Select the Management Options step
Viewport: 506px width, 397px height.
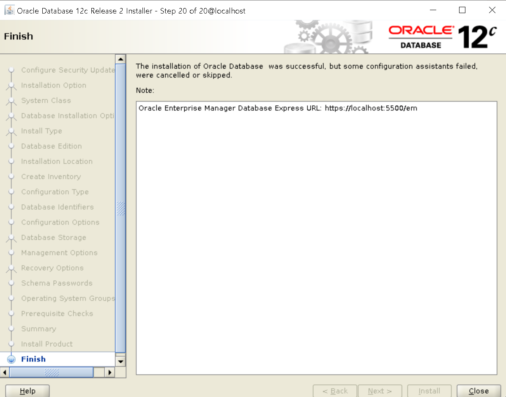(59, 253)
